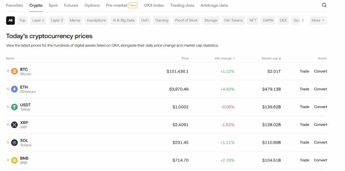Screen dimensions: 345x171
Task: Click Tether's $139.62B market cap
Action: (x=271, y=107)
